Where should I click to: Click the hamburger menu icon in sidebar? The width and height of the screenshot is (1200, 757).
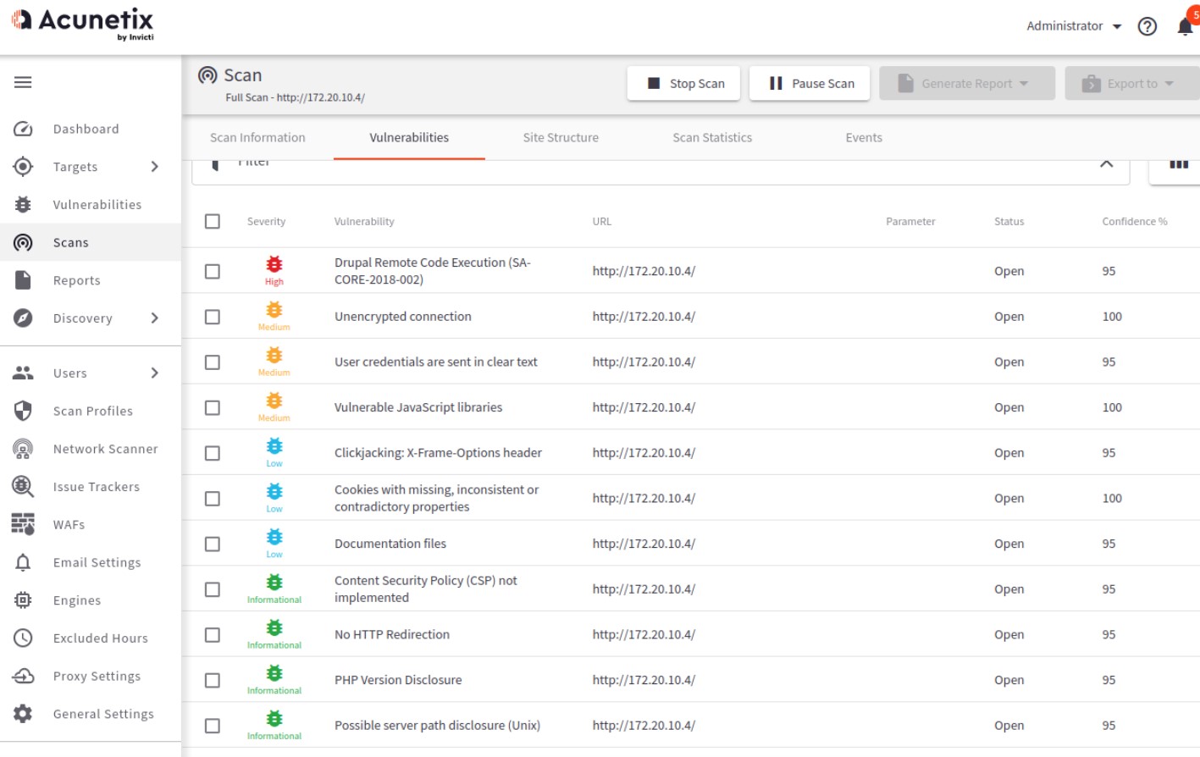[x=23, y=82]
